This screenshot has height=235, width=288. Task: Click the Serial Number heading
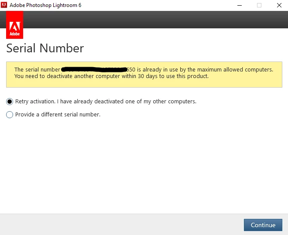pyautogui.click(x=45, y=48)
